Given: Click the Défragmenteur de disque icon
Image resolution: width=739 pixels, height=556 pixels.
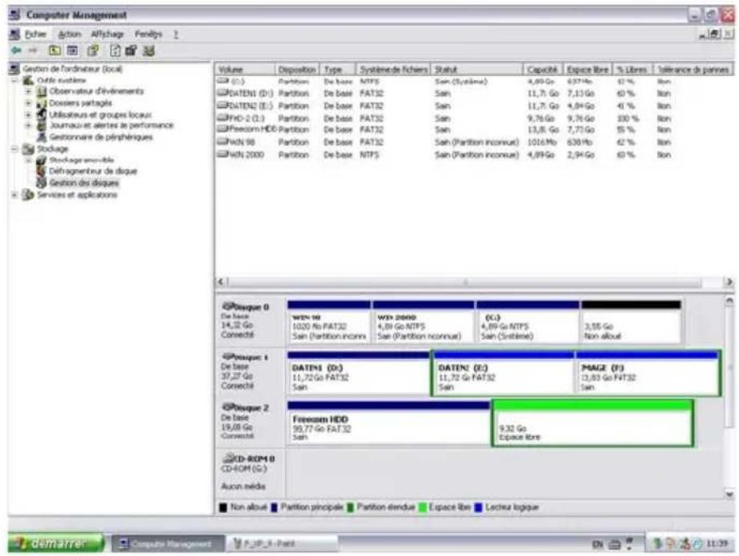Looking at the screenshot, I should [x=42, y=171].
